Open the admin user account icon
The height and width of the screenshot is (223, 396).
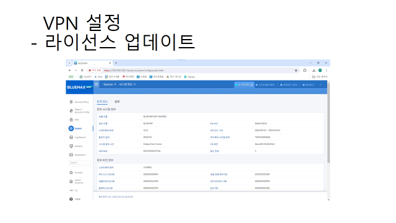71,181
